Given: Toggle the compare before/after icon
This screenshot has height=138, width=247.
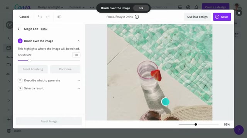Looking at the screenshot, I should pyautogui.click(x=59, y=17).
